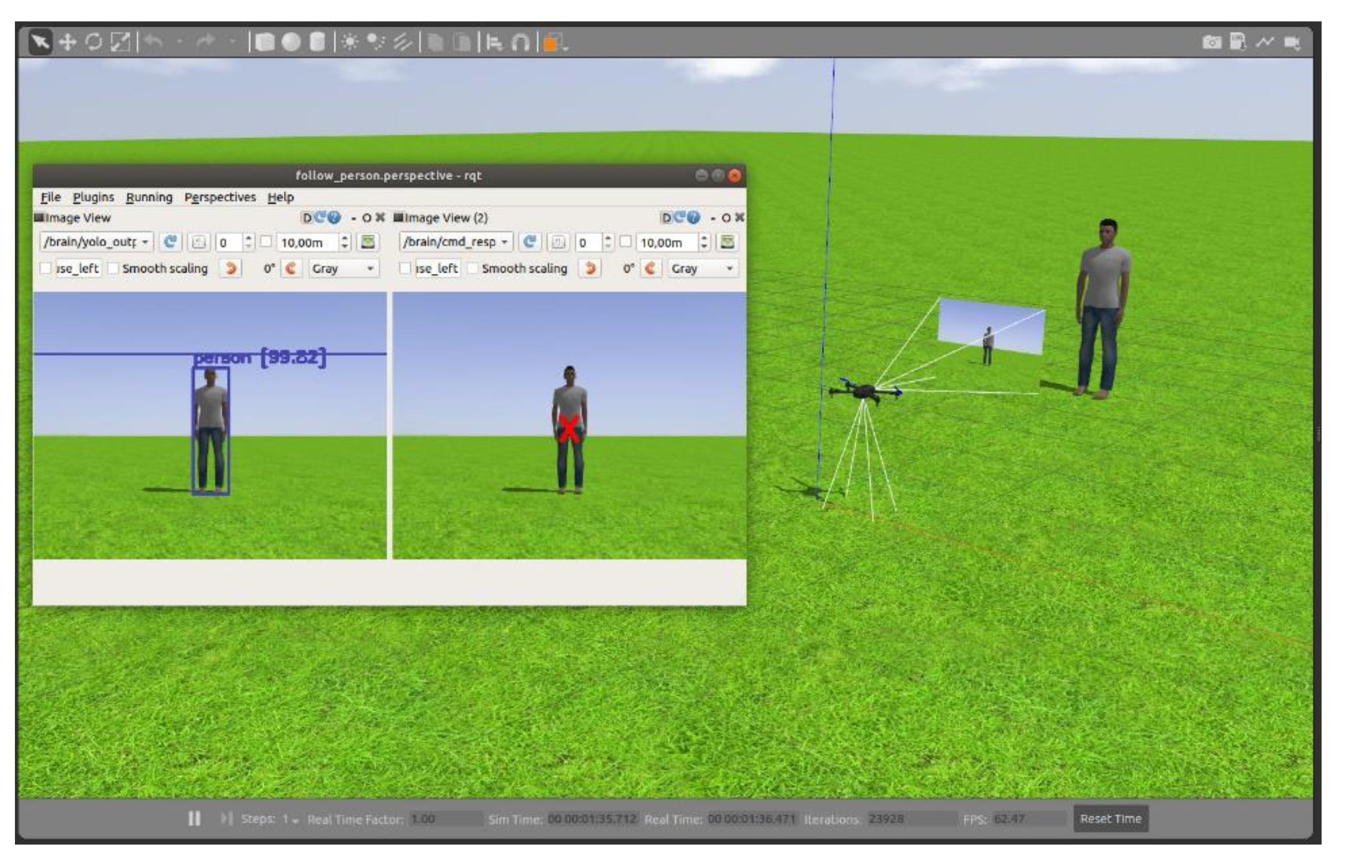Screen dimensions: 1345x864
Task: Refresh topics in left Image View
Action: point(169,242)
